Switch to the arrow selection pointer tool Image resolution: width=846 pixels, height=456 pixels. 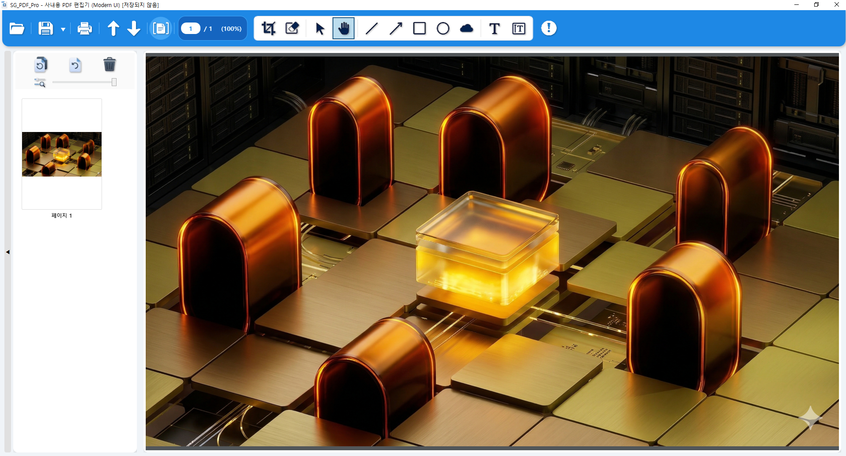(x=320, y=29)
